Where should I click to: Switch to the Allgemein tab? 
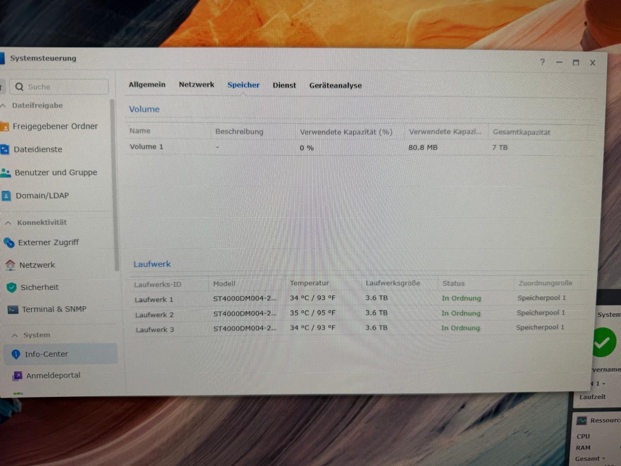(x=147, y=85)
